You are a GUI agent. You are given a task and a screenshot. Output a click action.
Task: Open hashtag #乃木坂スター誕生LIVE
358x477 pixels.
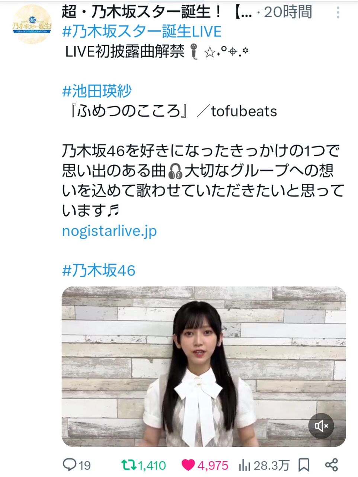142,31
